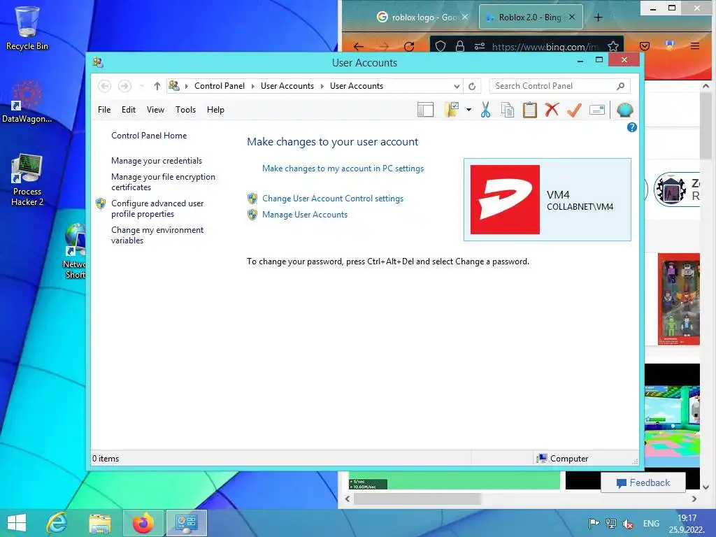
Task: Click the orange checkmark Properties toolbar icon
Action: [574, 110]
